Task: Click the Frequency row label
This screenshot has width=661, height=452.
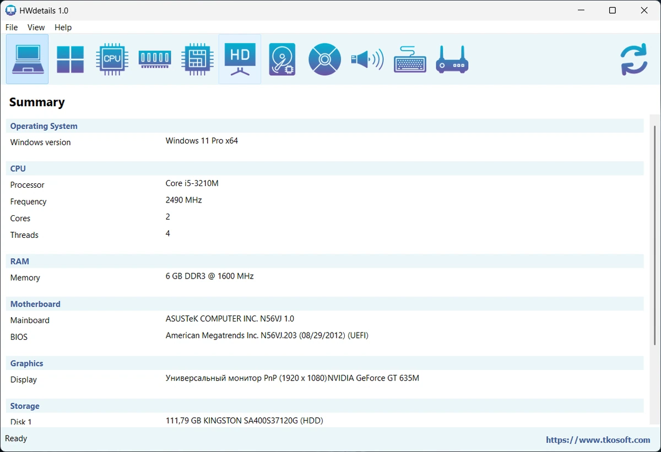Action: (x=29, y=202)
